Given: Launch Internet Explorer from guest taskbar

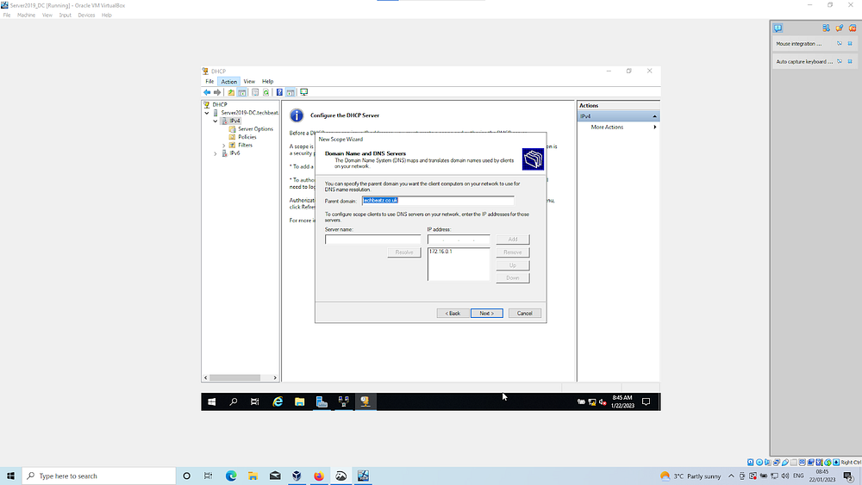Looking at the screenshot, I should point(278,402).
